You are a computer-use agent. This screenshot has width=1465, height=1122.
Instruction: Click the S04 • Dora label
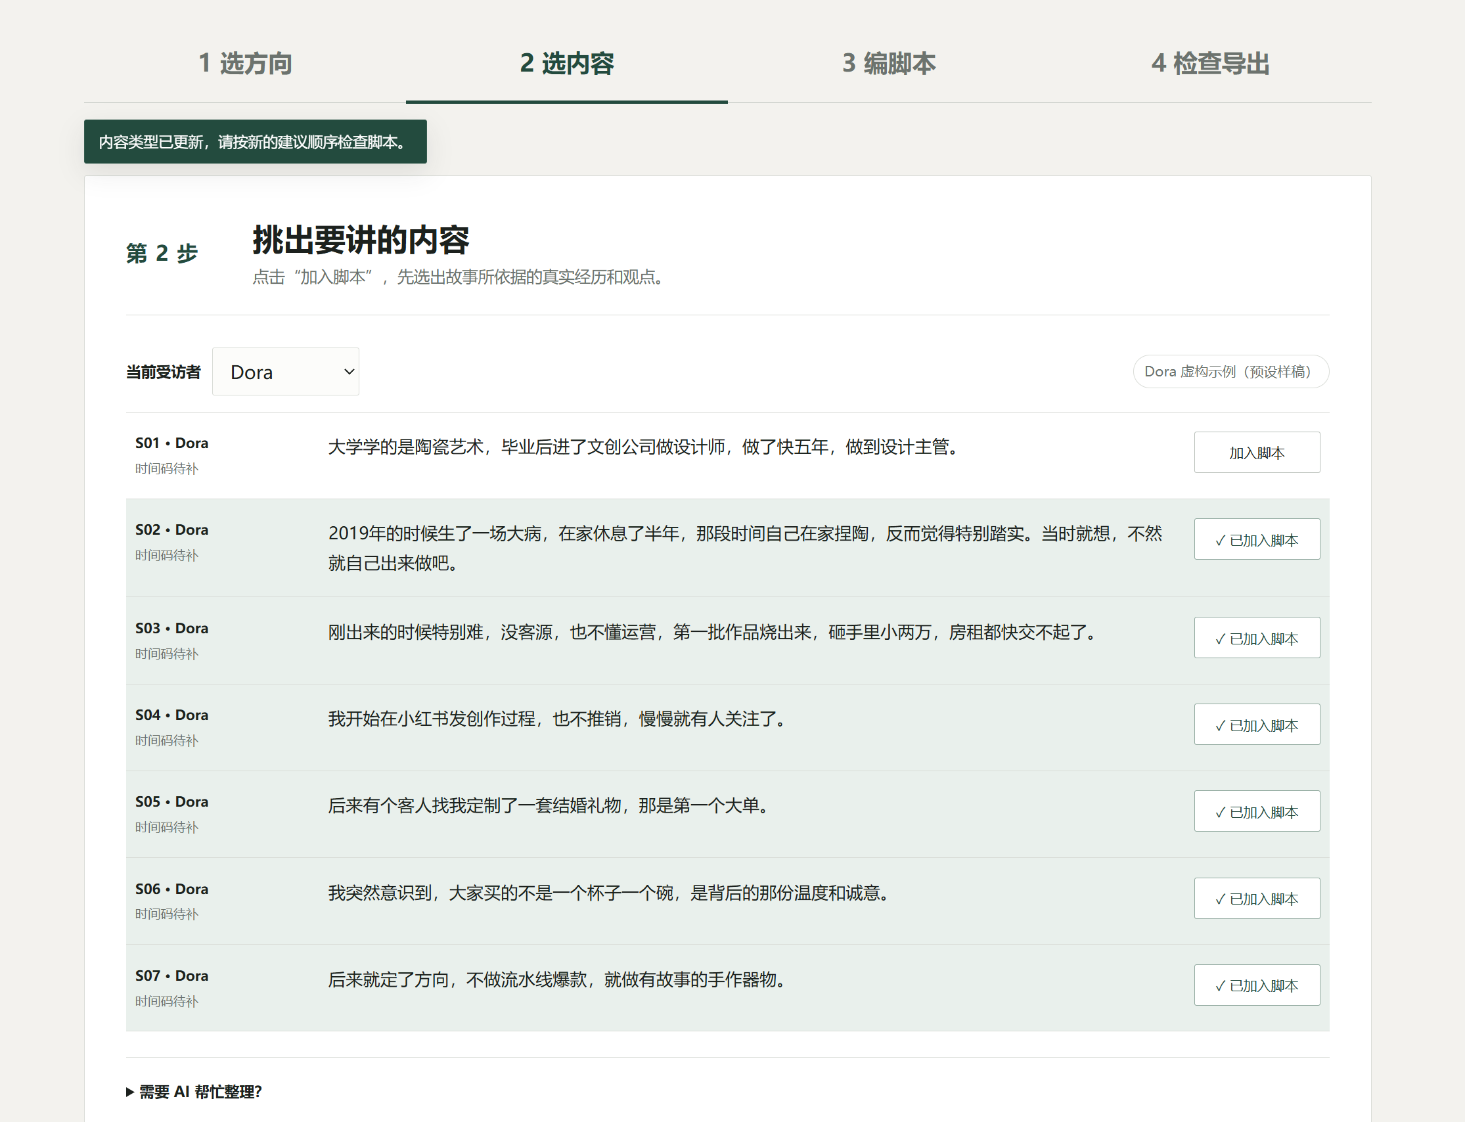pos(171,715)
